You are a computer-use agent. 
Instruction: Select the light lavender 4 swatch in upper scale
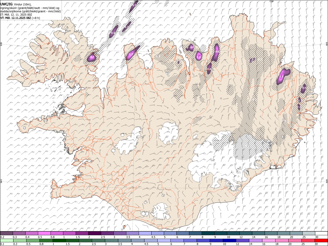[x=145, y=233]
